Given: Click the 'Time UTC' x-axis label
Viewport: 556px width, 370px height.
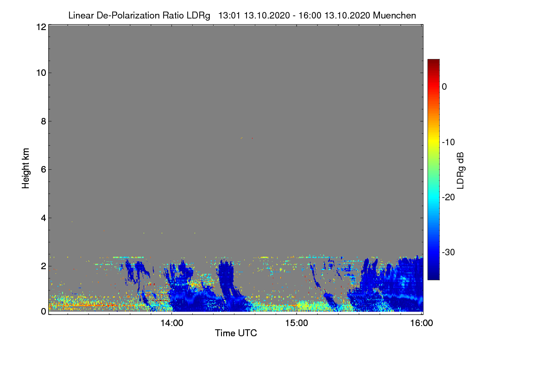Looking at the screenshot, I should pos(236,333).
